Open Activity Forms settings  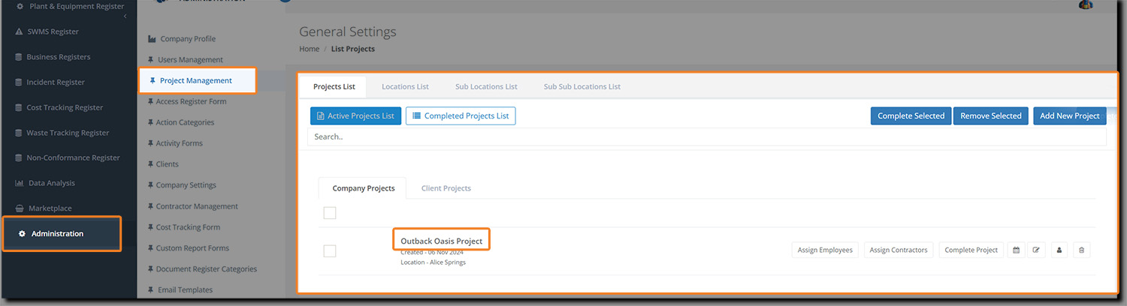point(175,143)
